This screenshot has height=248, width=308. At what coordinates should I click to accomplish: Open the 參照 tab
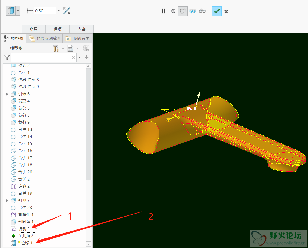[x=34, y=29]
